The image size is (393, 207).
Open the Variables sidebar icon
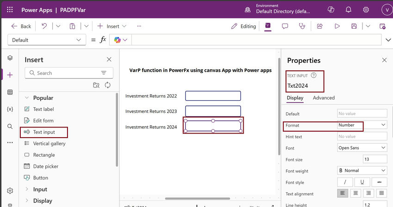coord(10,109)
